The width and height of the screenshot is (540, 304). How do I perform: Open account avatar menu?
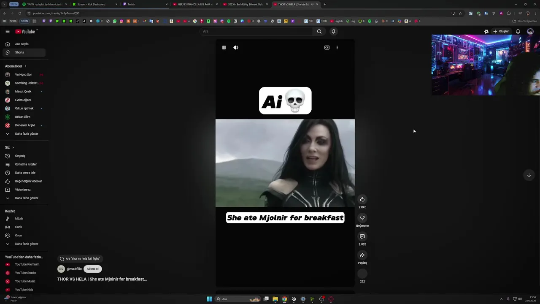(530, 31)
